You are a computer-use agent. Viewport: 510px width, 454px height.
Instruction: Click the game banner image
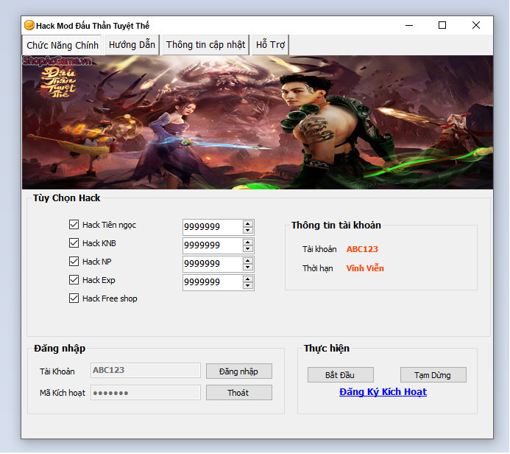click(258, 122)
